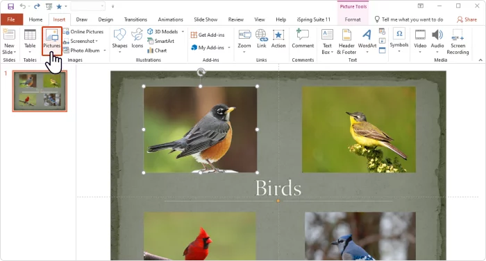Insert WordArt text

click(x=367, y=42)
